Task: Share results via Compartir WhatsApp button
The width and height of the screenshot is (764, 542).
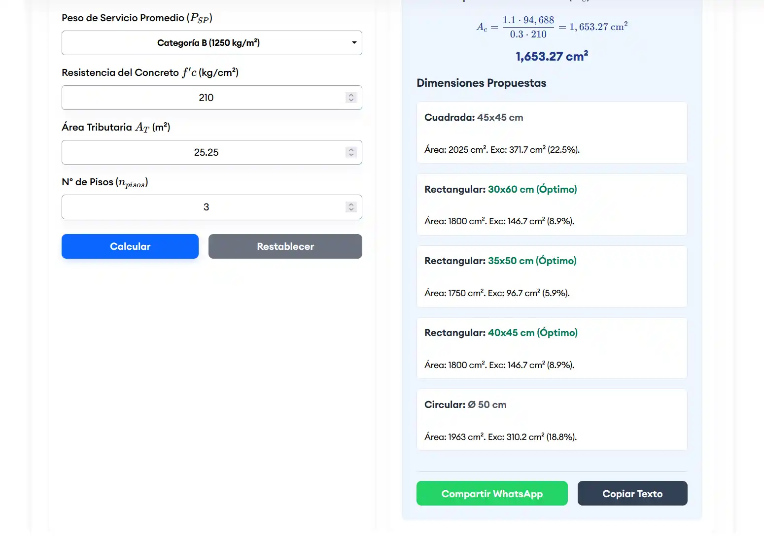Action: [491, 493]
